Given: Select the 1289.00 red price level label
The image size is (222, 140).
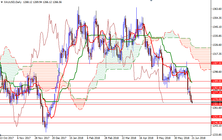Looking at the screenshot, I should click(x=217, y=81).
